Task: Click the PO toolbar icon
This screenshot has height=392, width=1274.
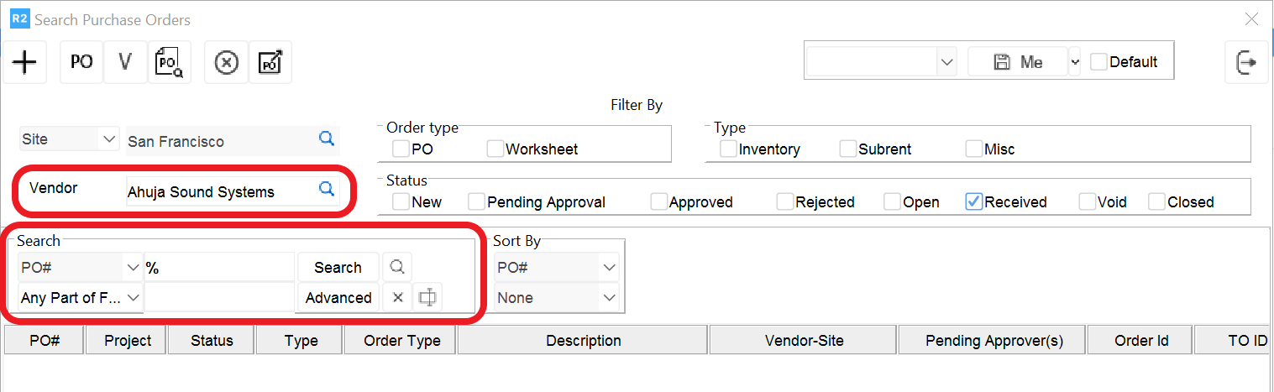Action: pyautogui.click(x=81, y=62)
